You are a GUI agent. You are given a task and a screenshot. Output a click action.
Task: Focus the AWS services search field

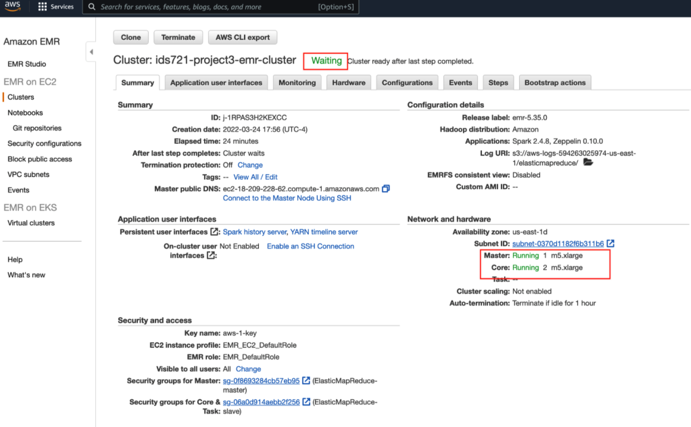pos(221,7)
